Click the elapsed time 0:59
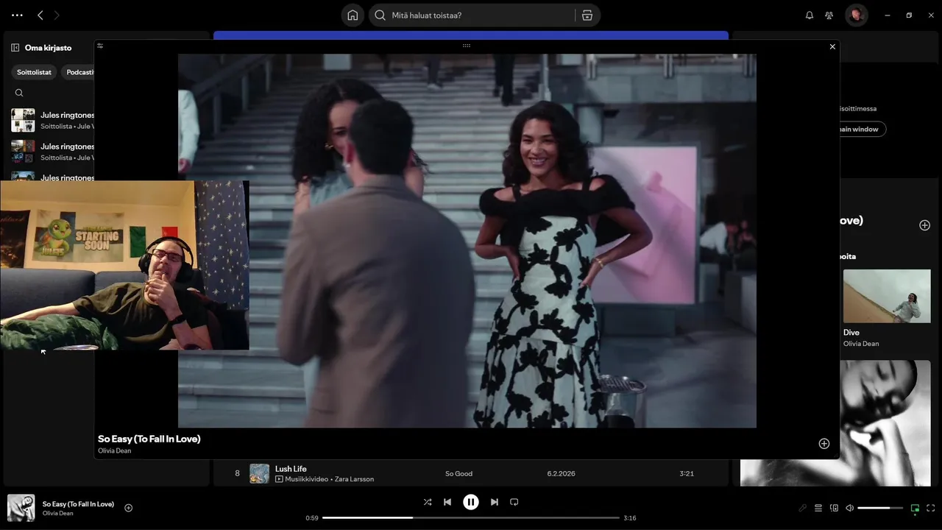The width and height of the screenshot is (942, 530). coord(312,517)
